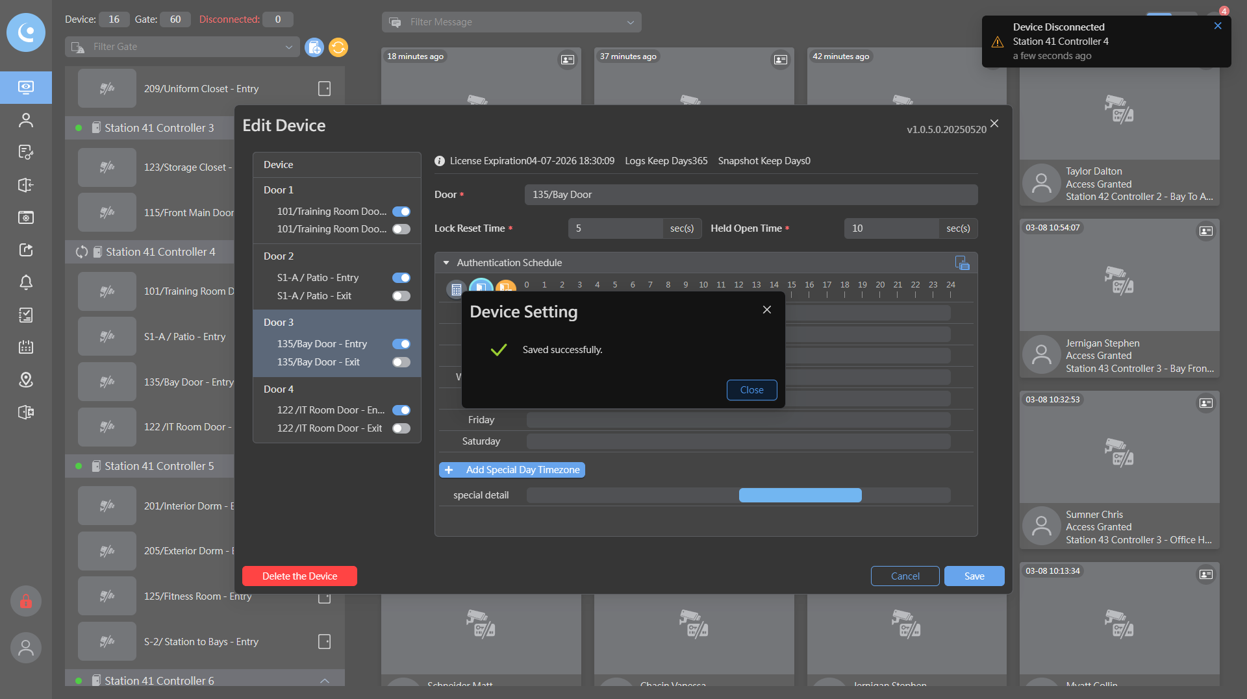Viewport: 1247px width, 699px height.
Task: Click the blue special detail time block
Action: point(800,495)
